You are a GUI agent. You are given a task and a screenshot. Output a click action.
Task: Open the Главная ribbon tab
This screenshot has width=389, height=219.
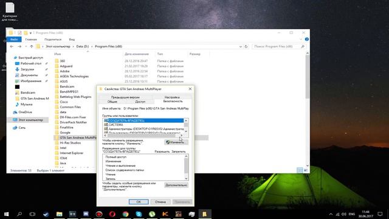tap(31, 40)
